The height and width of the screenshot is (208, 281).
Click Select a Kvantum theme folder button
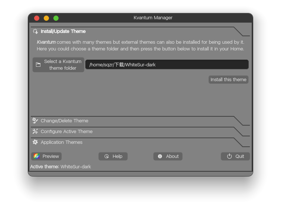click(x=59, y=65)
